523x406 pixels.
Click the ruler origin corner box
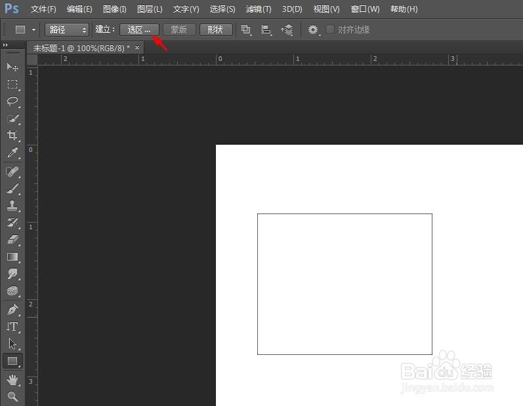pos(32,59)
